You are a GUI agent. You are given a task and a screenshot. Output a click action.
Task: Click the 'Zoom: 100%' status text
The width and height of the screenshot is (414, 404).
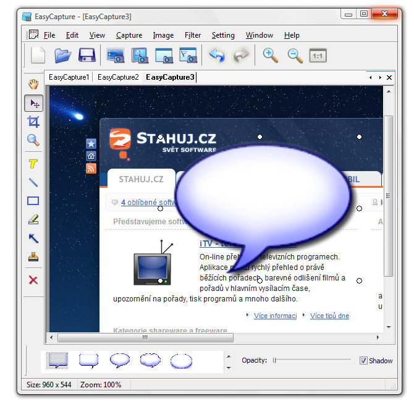[101, 384]
